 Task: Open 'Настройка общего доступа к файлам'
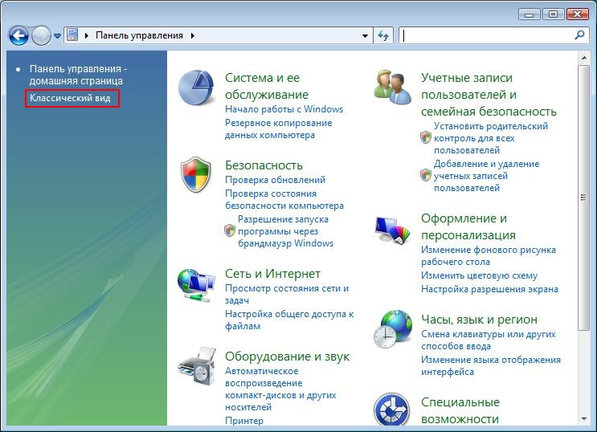[289, 320]
